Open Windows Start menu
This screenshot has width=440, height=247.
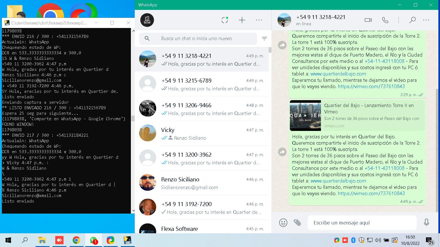[x=8, y=240]
